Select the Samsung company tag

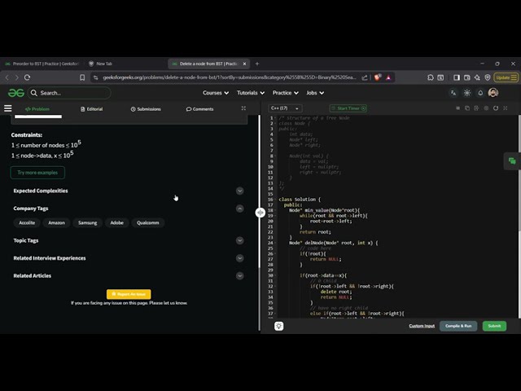coord(88,222)
